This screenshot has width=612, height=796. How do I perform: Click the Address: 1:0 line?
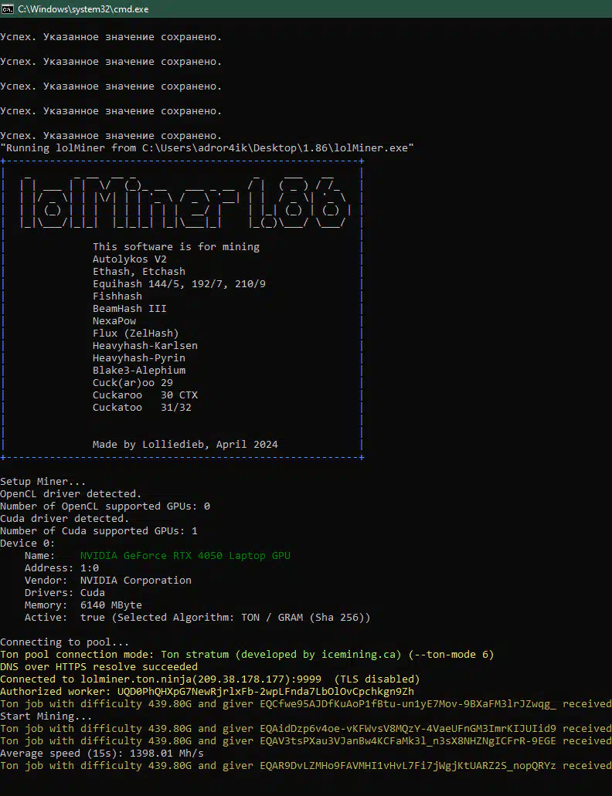pos(62,568)
